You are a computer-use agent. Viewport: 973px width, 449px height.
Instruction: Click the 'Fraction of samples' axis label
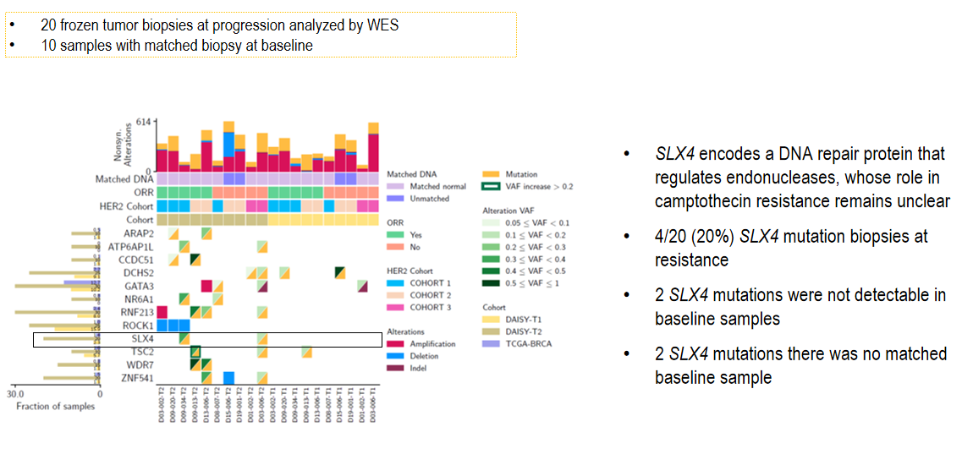point(55,406)
